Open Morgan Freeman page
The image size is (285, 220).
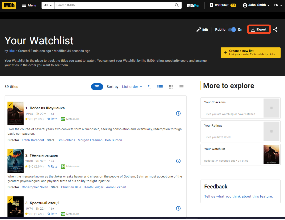pos(90,140)
